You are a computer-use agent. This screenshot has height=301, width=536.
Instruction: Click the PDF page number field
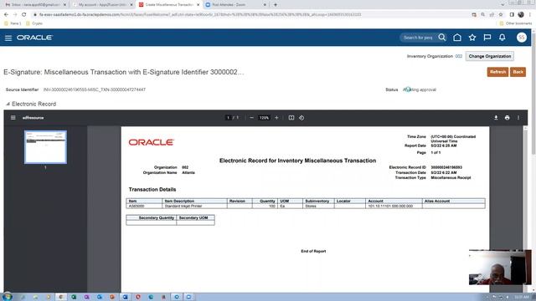228,118
